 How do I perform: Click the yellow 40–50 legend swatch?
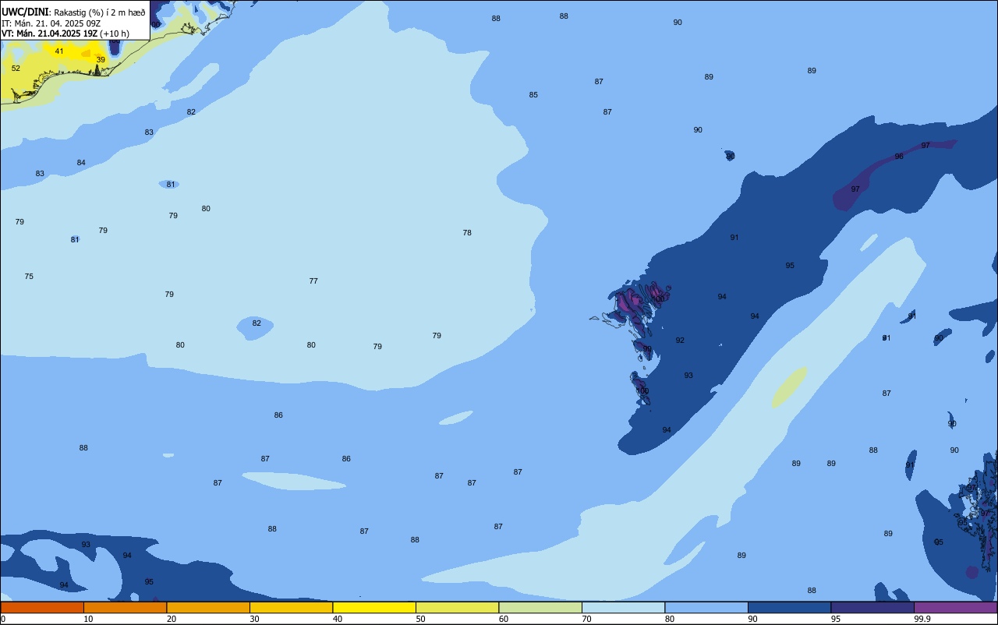click(x=374, y=607)
